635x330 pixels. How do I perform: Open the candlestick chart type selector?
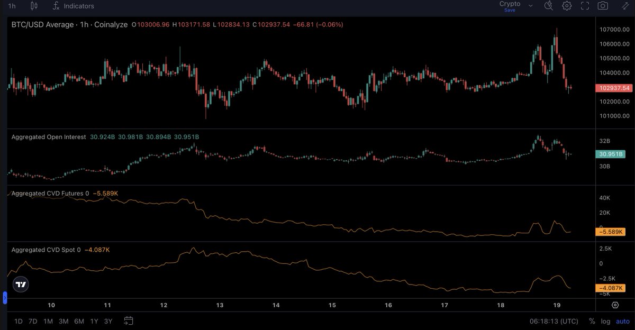point(34,6)
